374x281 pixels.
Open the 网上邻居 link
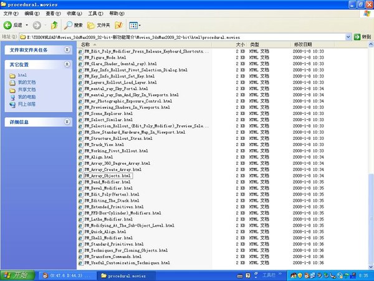(26, 104)
